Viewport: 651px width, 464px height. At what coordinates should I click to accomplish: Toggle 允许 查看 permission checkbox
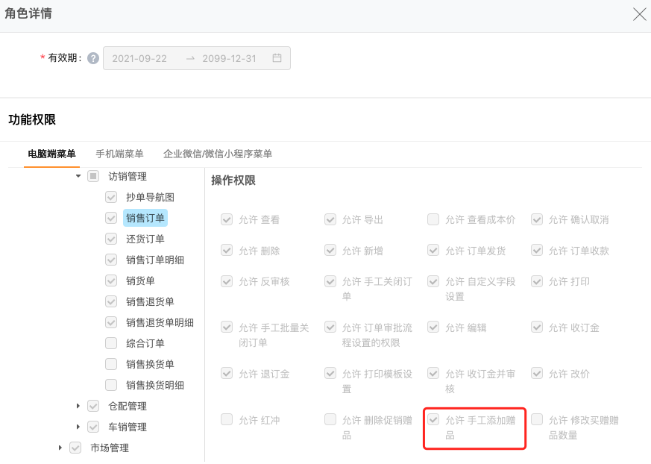coord(227,219)
